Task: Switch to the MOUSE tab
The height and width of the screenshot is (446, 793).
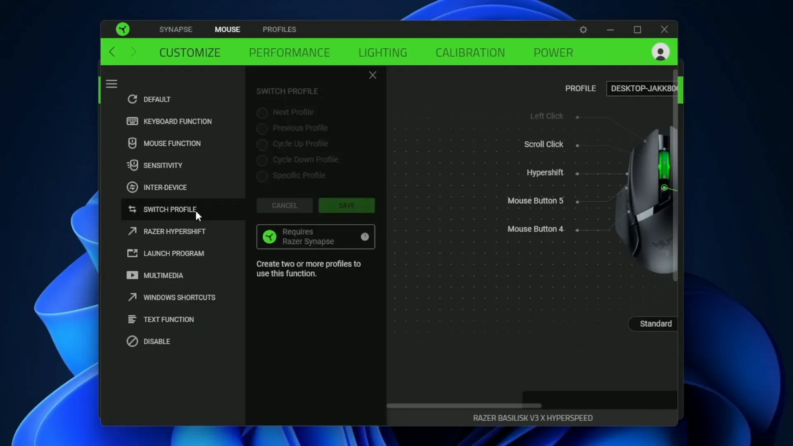Action: point(227,29)
